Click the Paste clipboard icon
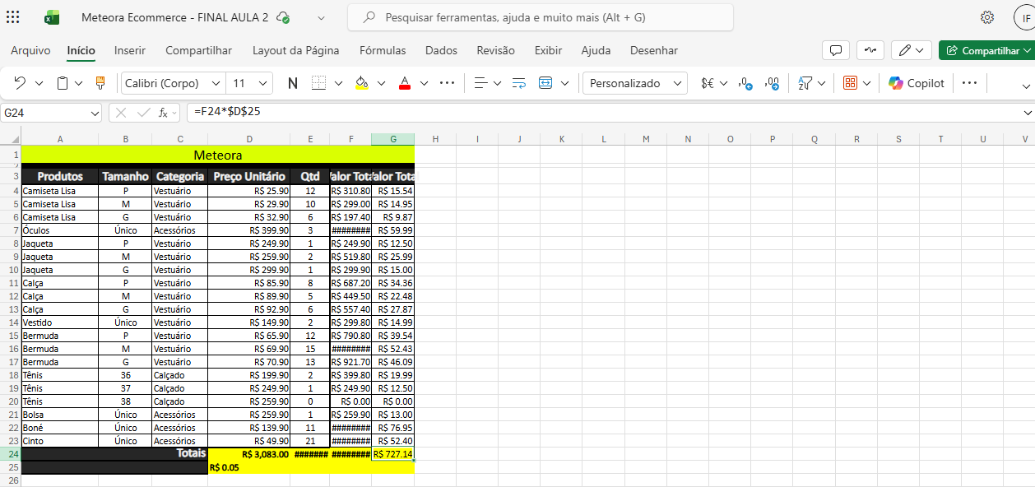Screen dimensions: 1035x487 tap(63, 83)
